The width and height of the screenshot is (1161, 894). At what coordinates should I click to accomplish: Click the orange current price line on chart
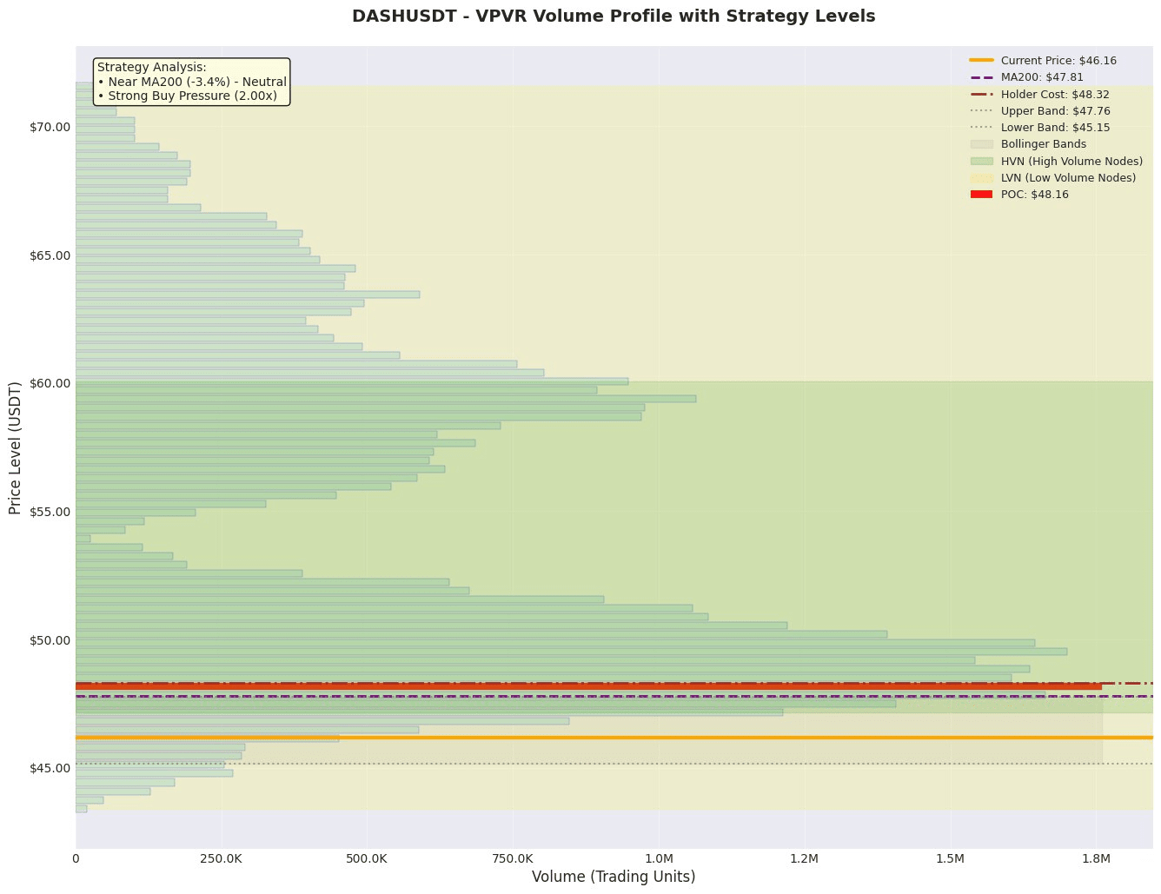(x=614, y=738)
